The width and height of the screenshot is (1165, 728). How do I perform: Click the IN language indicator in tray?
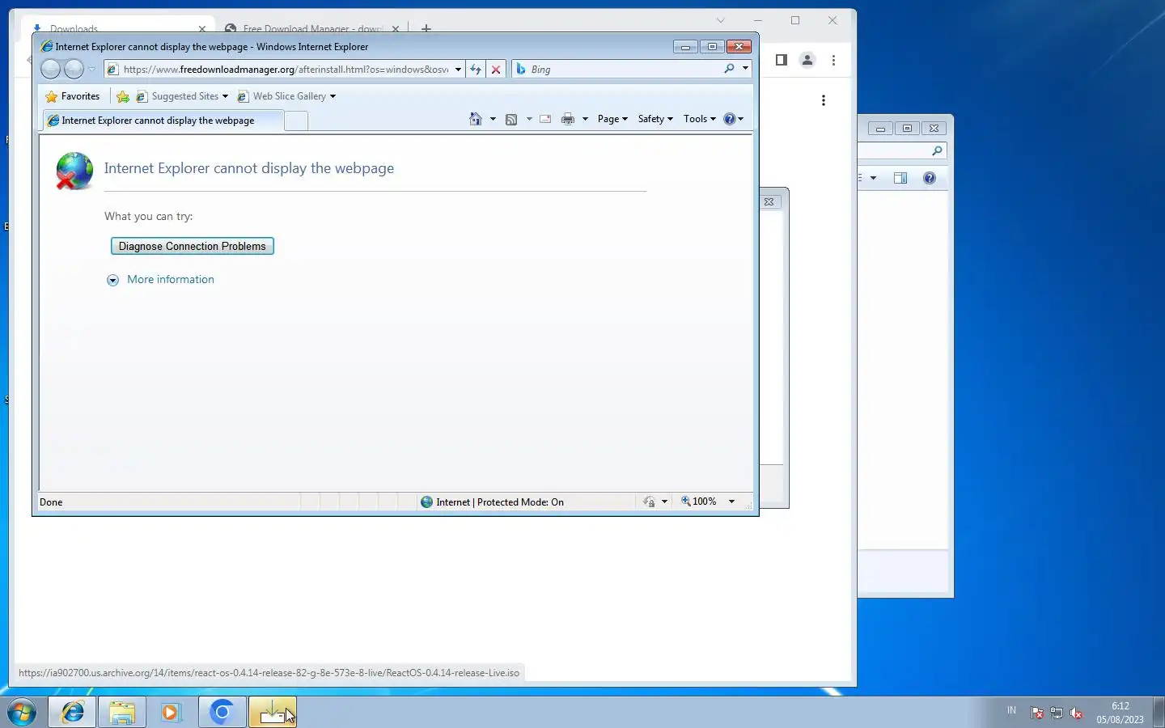[1011, 710]
